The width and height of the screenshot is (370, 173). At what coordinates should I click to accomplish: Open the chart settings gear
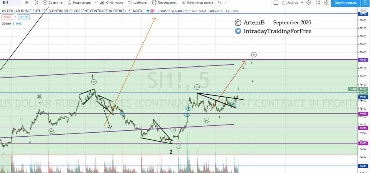point(309,3)
